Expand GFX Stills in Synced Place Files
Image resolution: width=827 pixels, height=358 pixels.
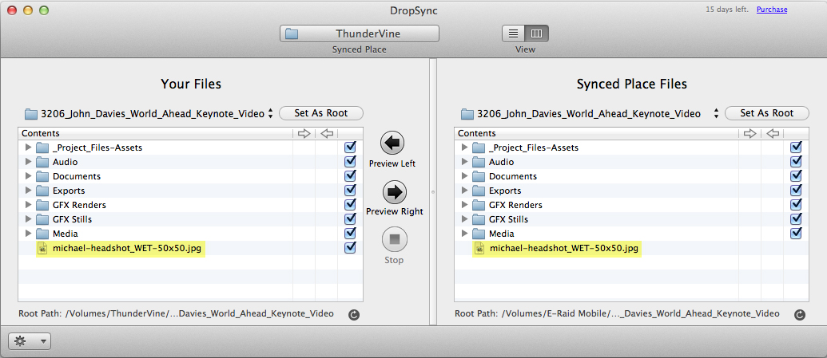pos(465,219)
